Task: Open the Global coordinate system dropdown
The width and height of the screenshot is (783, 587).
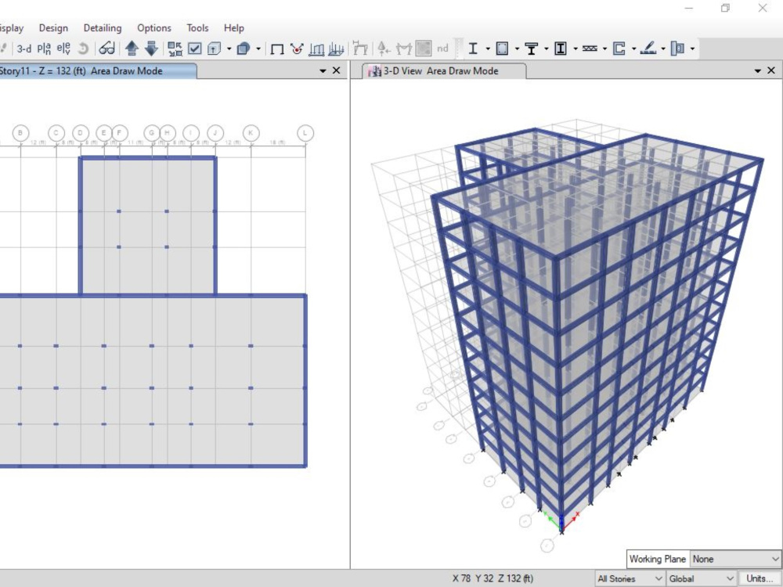Action: [701, 578]
